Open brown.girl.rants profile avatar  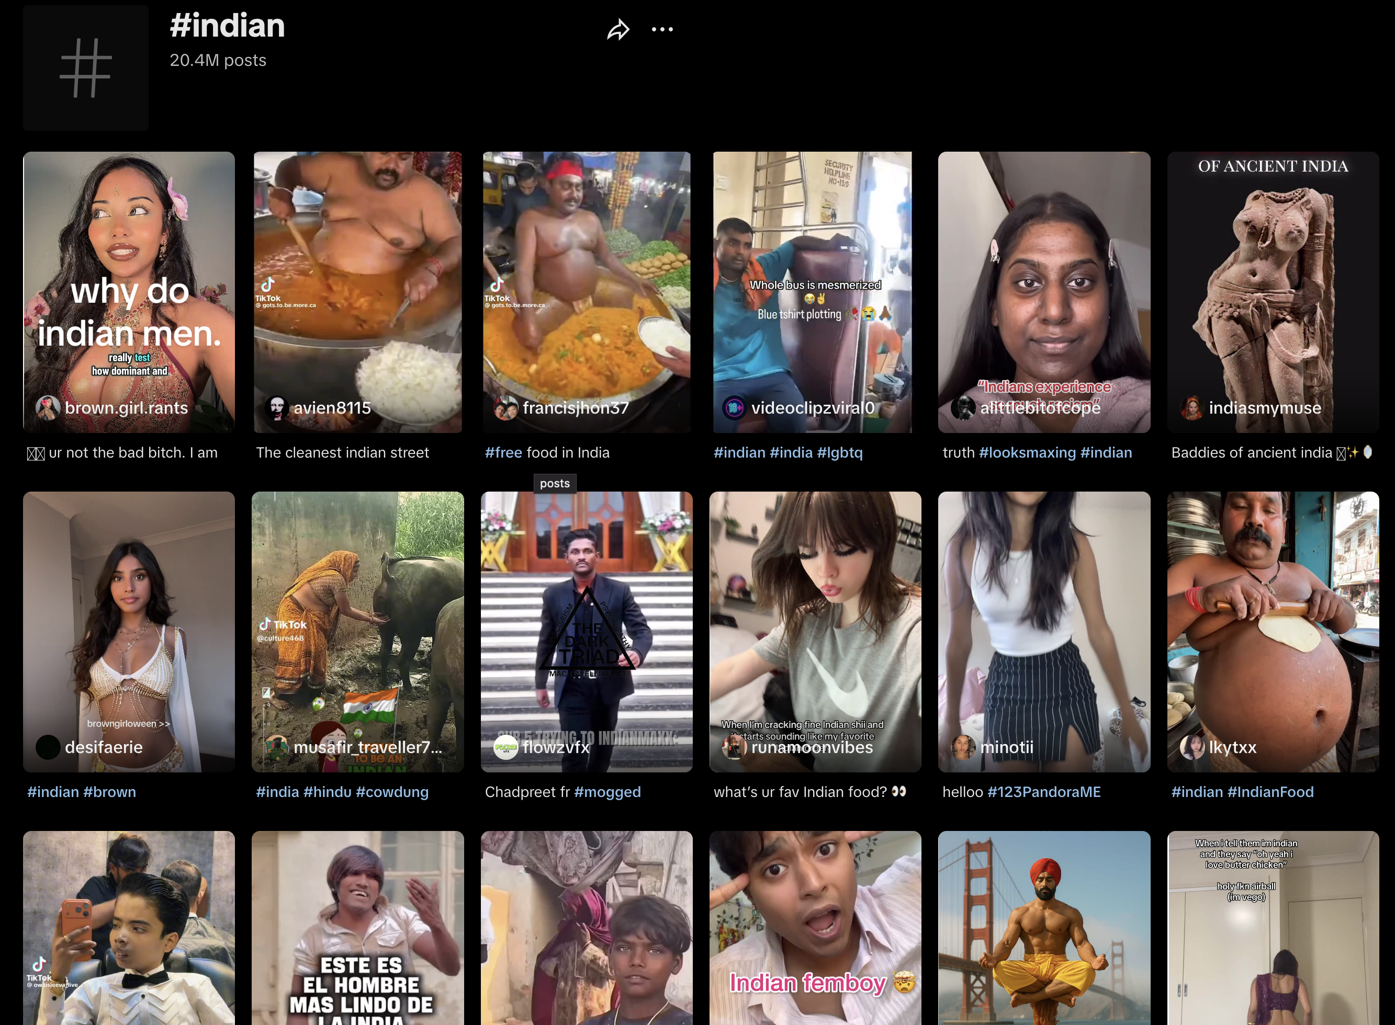coord(48,407)
